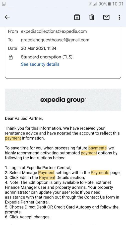126x225 pixels.
Task: Tap the expedia group logo banner
Action: (63, 100)
